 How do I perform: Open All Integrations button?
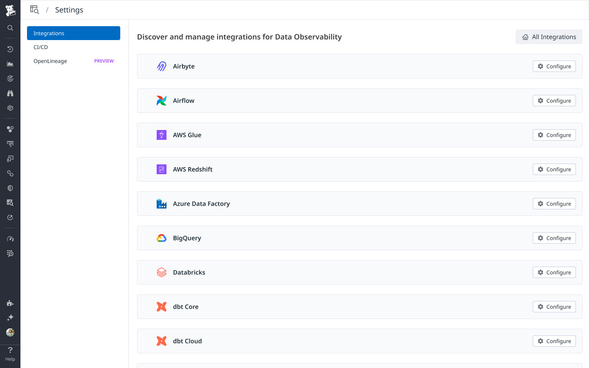coord(549,37)
